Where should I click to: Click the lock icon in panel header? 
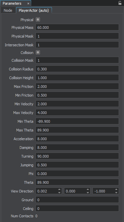click(x=120, y=3)
